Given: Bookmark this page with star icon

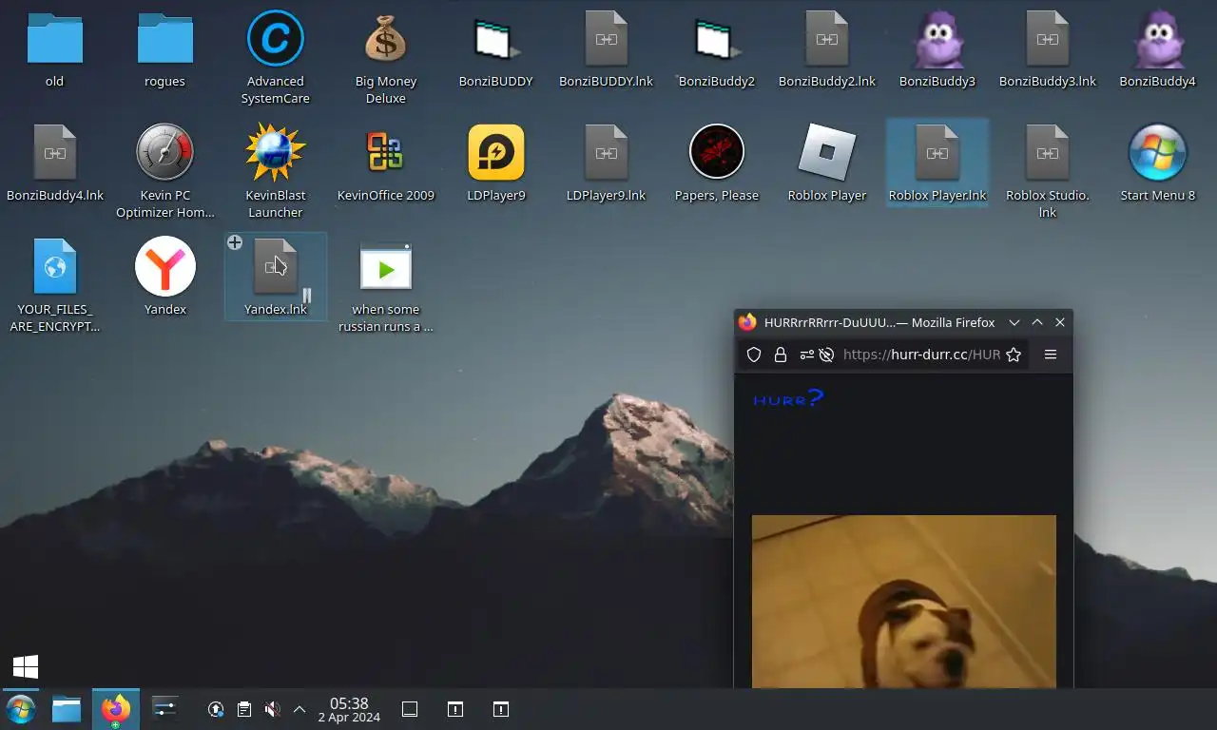Looking at the screenshot, I should (1014, 355).
